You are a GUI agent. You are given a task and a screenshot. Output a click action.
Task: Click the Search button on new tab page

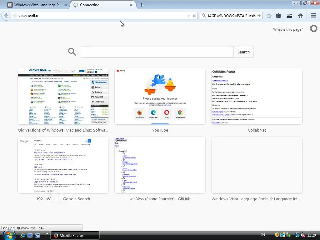(x=243, y=52)
